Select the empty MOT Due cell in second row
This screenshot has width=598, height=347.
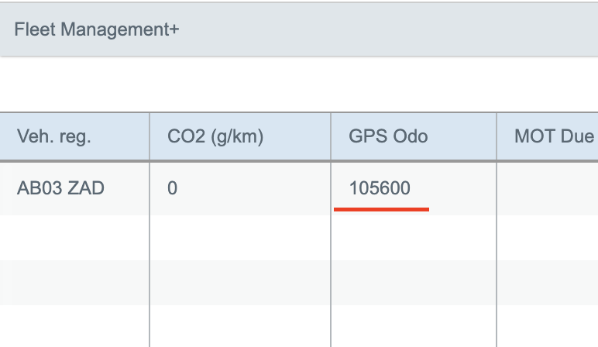click(x=547, y=237)
